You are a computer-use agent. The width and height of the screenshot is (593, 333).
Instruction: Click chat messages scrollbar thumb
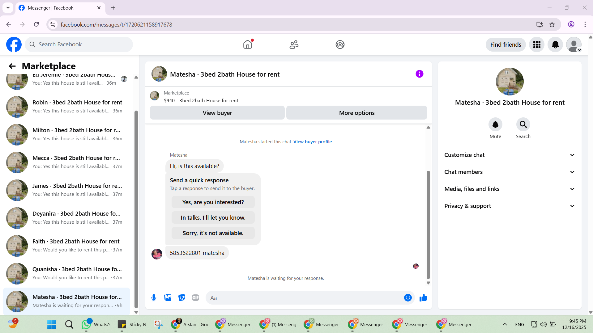[428, 225]
